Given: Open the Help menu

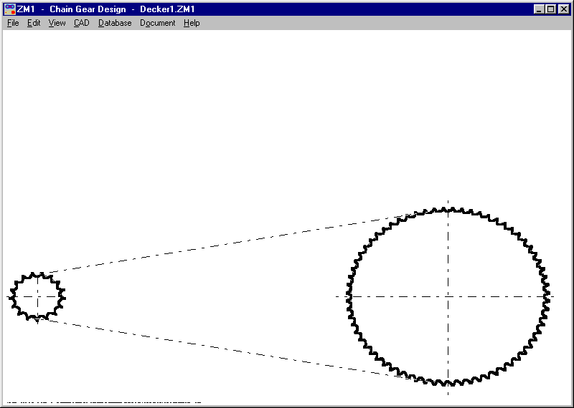Looking at the screenshot, I should coord(191,23).
